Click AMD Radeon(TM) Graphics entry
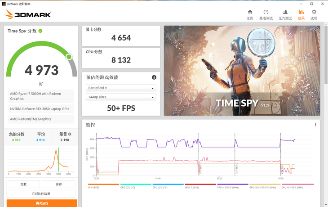Image resolution: width=328 pixels, height=207 pixels. [41, 119]
